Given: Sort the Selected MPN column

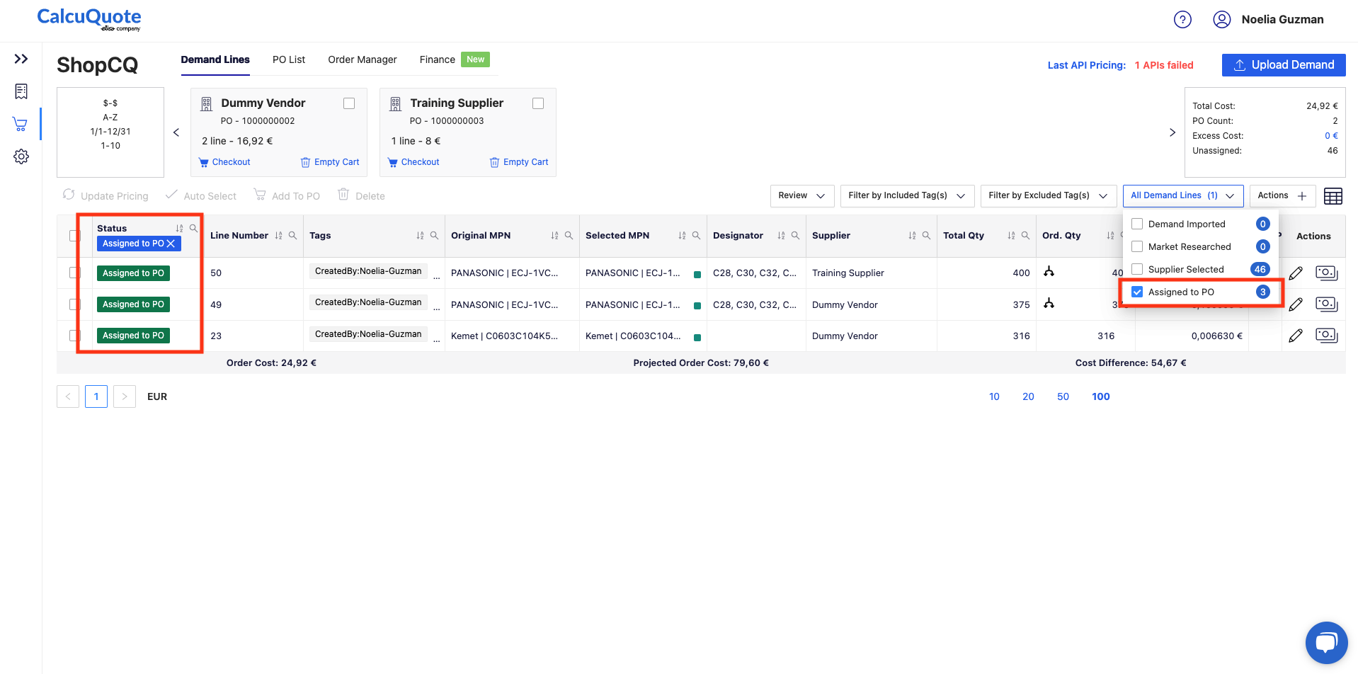Looking at the screenshot, I should click(x=682, y=236).
